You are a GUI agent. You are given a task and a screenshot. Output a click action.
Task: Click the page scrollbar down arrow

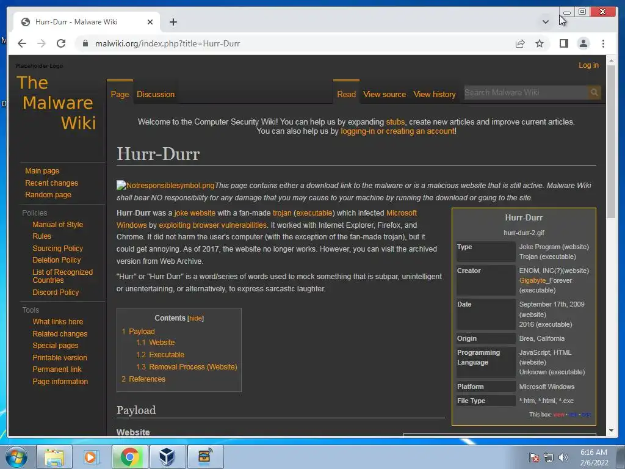[x=611, y=431]
